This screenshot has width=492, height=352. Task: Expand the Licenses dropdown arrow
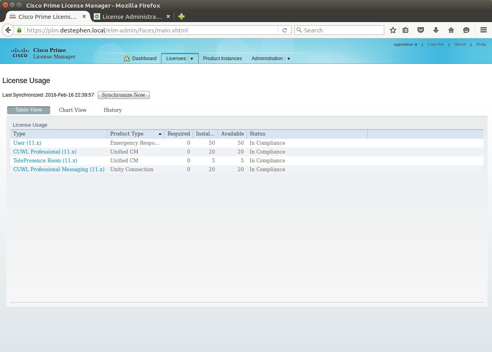point(192,59)
